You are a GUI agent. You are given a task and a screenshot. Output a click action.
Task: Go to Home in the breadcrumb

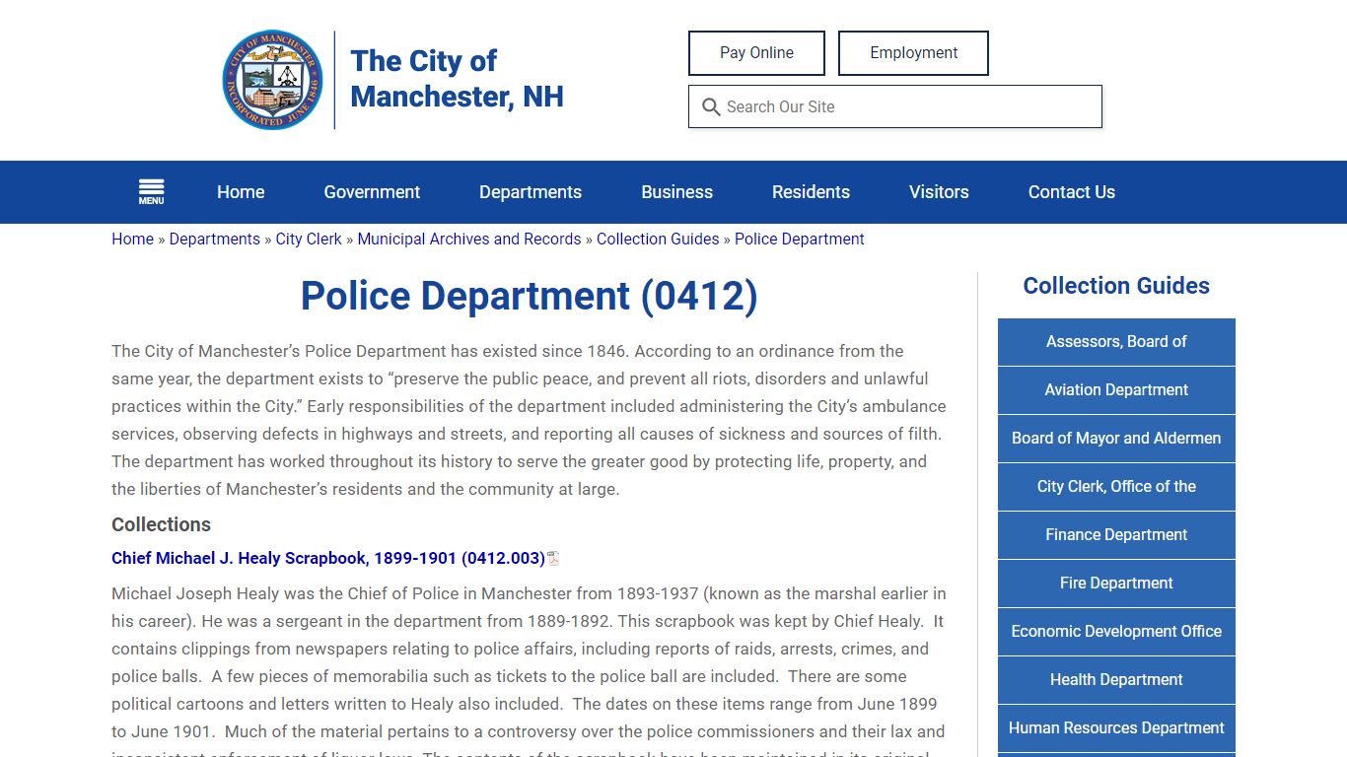coord(132,239)
